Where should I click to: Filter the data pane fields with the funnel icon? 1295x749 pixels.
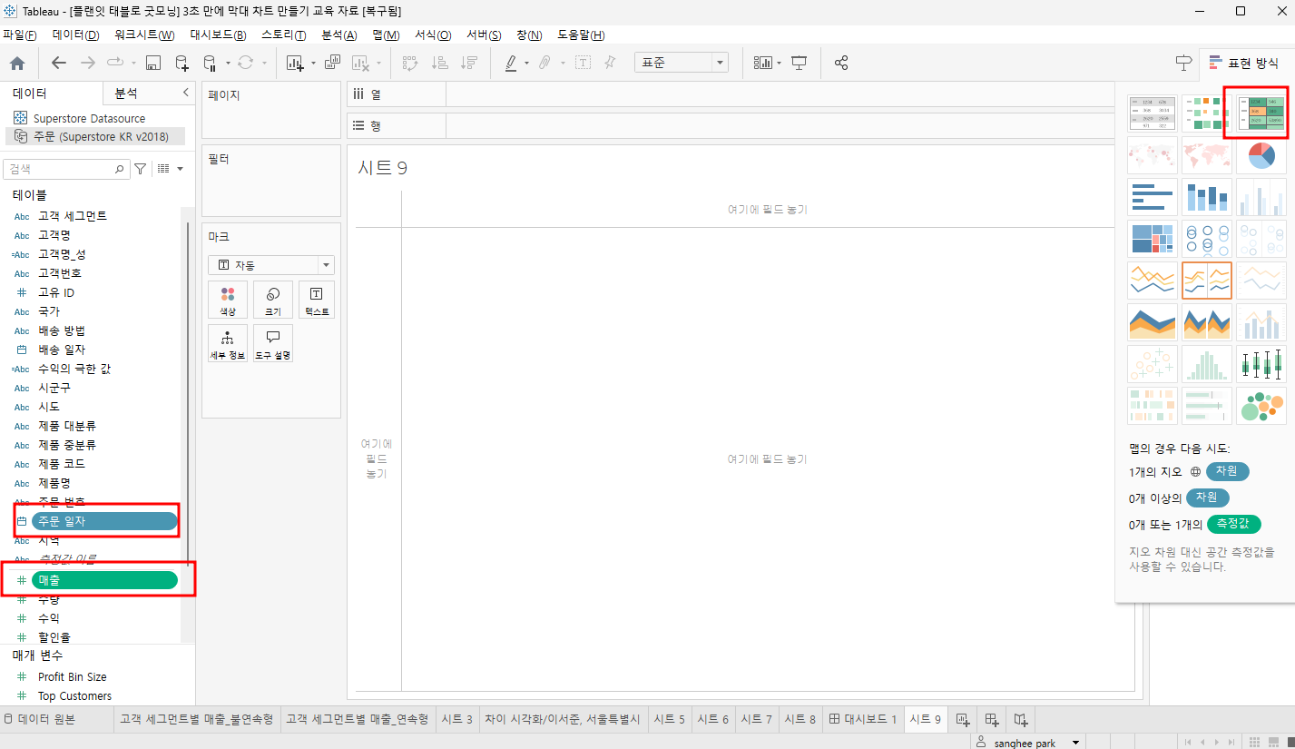[x=141, y=169]
